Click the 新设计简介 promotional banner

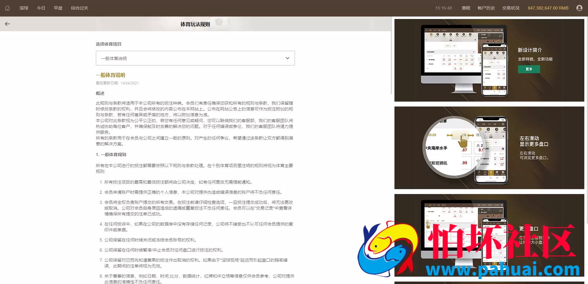(489, 60)
